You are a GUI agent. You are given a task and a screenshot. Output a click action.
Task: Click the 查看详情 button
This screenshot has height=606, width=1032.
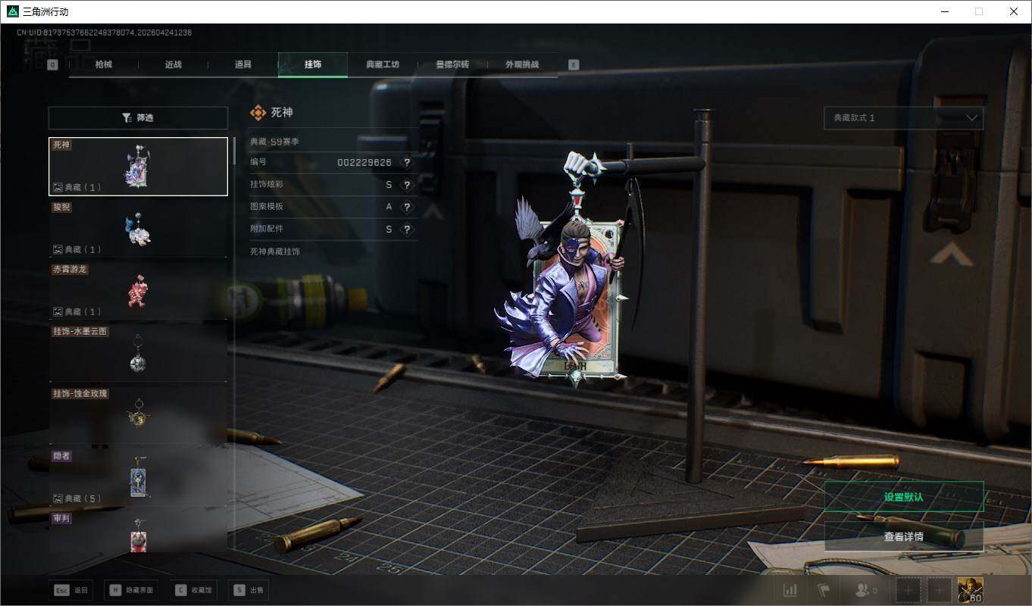pyautogui.click(x=903, y=536)
